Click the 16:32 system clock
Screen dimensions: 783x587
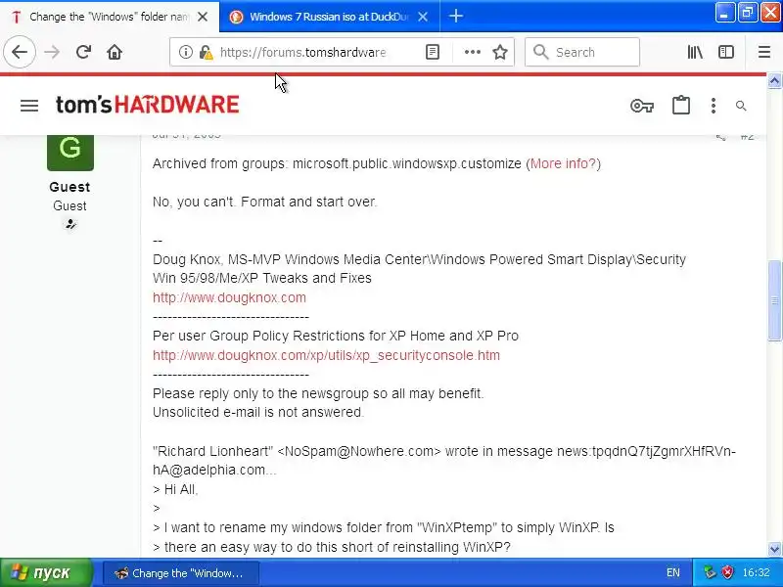[756, 572]
